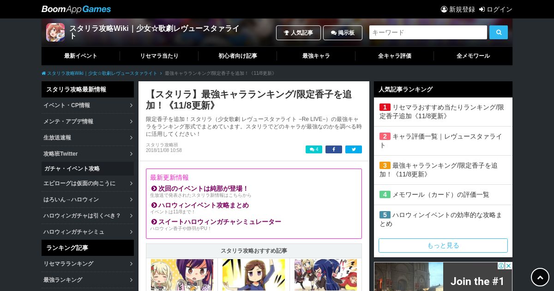Image resolution: width=554 pixels, height=291 pixels.
Task: Open the 人気記事 trophy button
Action: click(298, 33)
